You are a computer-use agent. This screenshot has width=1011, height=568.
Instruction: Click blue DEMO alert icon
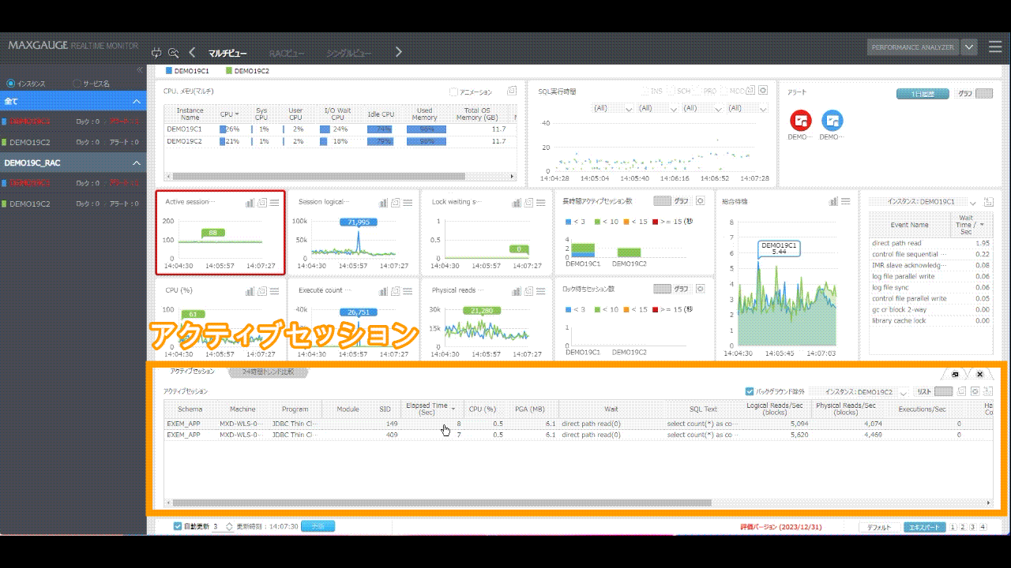[832, 121]
